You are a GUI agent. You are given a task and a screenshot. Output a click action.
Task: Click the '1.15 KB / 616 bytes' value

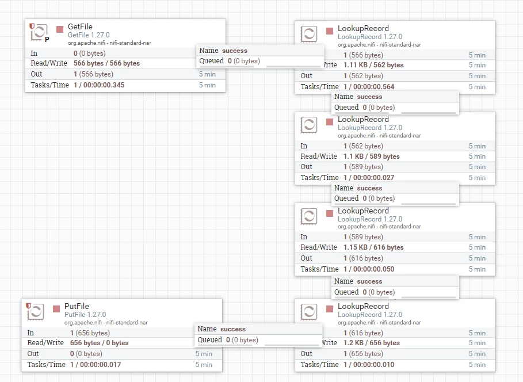373,247
